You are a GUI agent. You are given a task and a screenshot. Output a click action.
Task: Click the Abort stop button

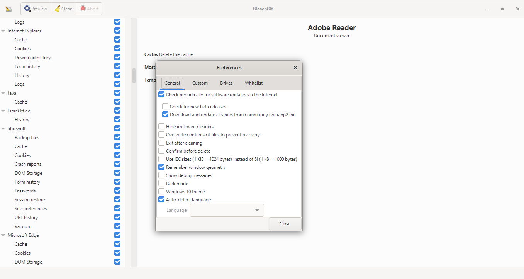pyautogui.click(x=89, y=9)
